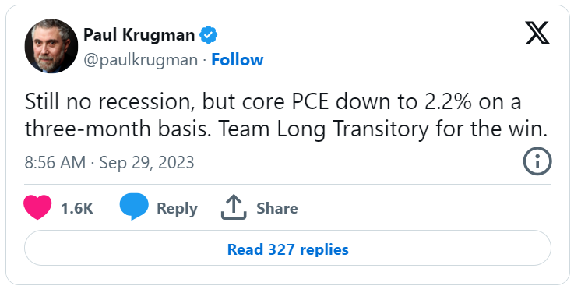Click the Share text label
The width and height of the screenshot is (574, 286).
[x=277, y=208]
